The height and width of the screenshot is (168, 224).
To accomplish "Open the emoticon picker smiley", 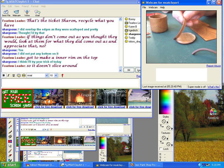I will [x=19, y=76].
